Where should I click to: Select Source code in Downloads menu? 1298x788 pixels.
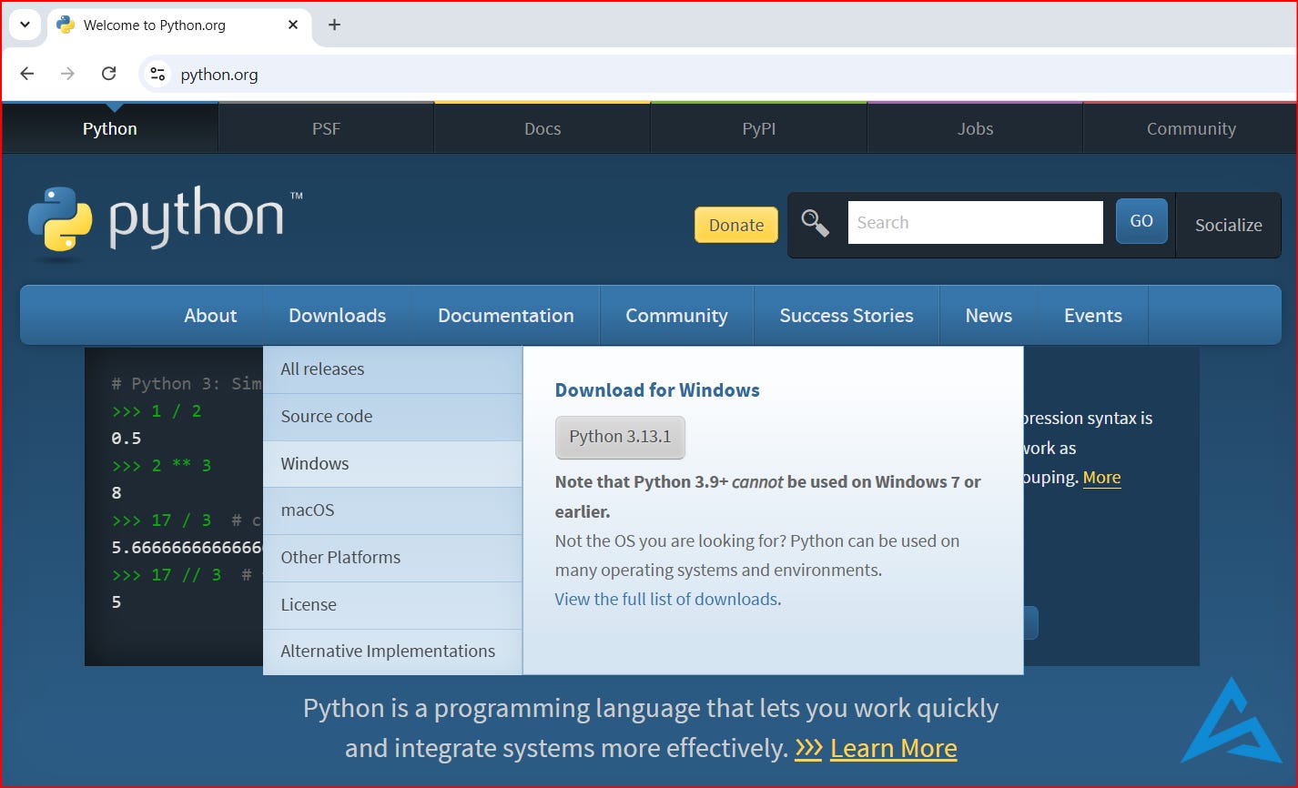point(392,417)
